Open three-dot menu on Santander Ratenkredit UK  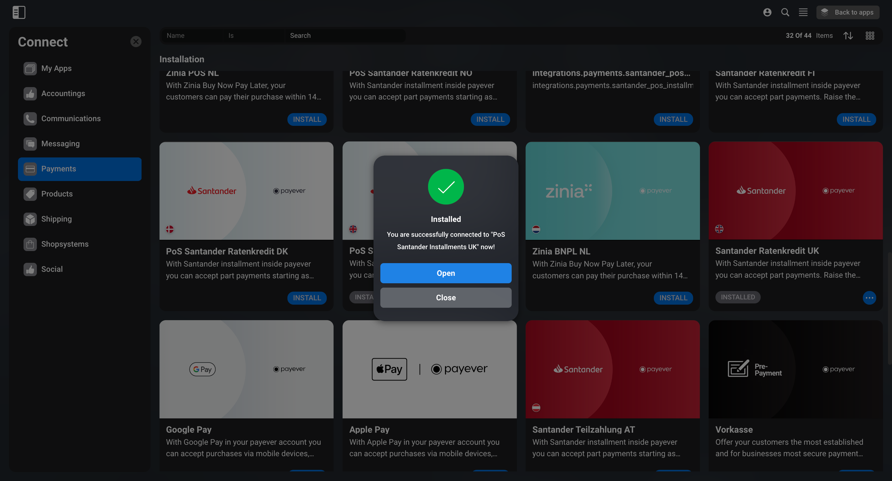(x=869, y=298)
